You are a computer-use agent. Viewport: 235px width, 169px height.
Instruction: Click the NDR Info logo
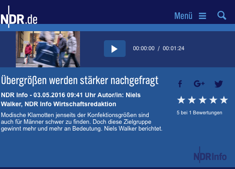pos(210,155)
